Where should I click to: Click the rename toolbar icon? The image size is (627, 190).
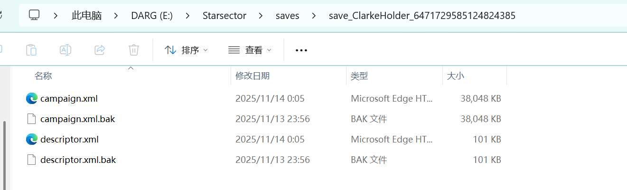click(66, 50)
